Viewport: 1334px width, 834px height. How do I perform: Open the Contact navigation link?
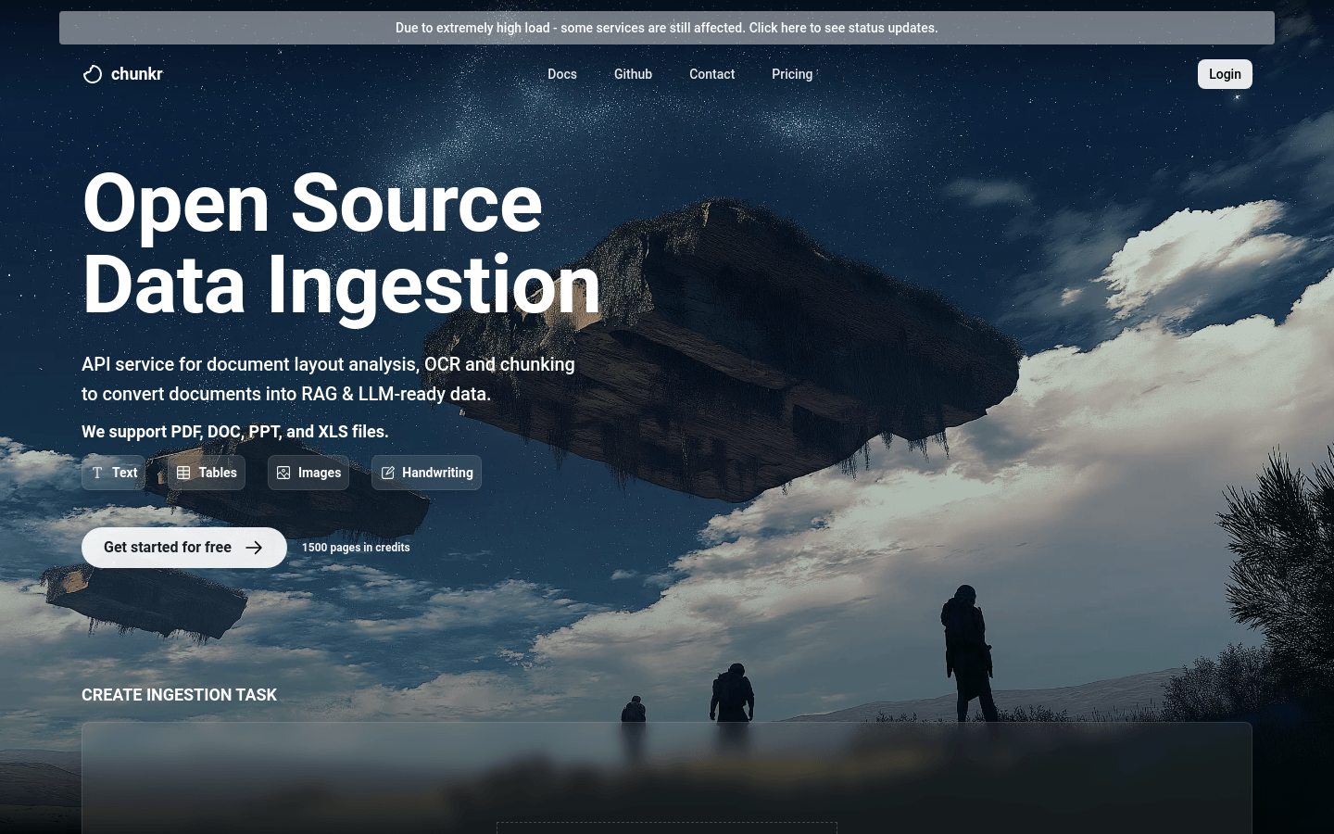tap(711, 74)
